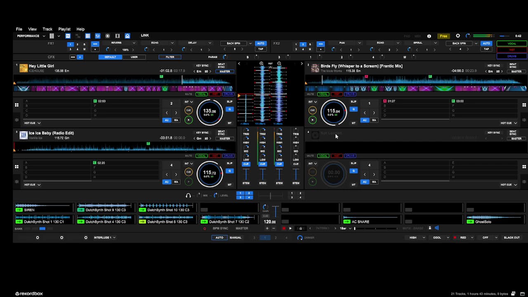The width and height of the screenshot is (528, 297).
Task: Open pad grid icon for deck 2
Action: pos(524,105)
